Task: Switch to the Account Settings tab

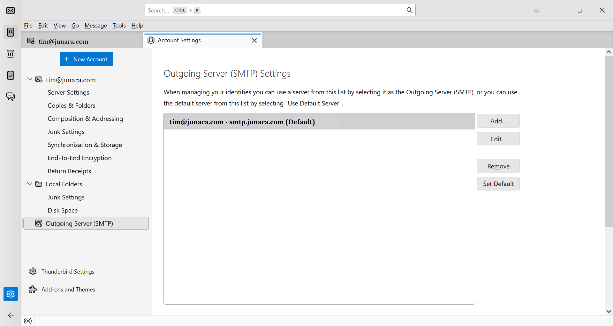Action: pos(203,40)
